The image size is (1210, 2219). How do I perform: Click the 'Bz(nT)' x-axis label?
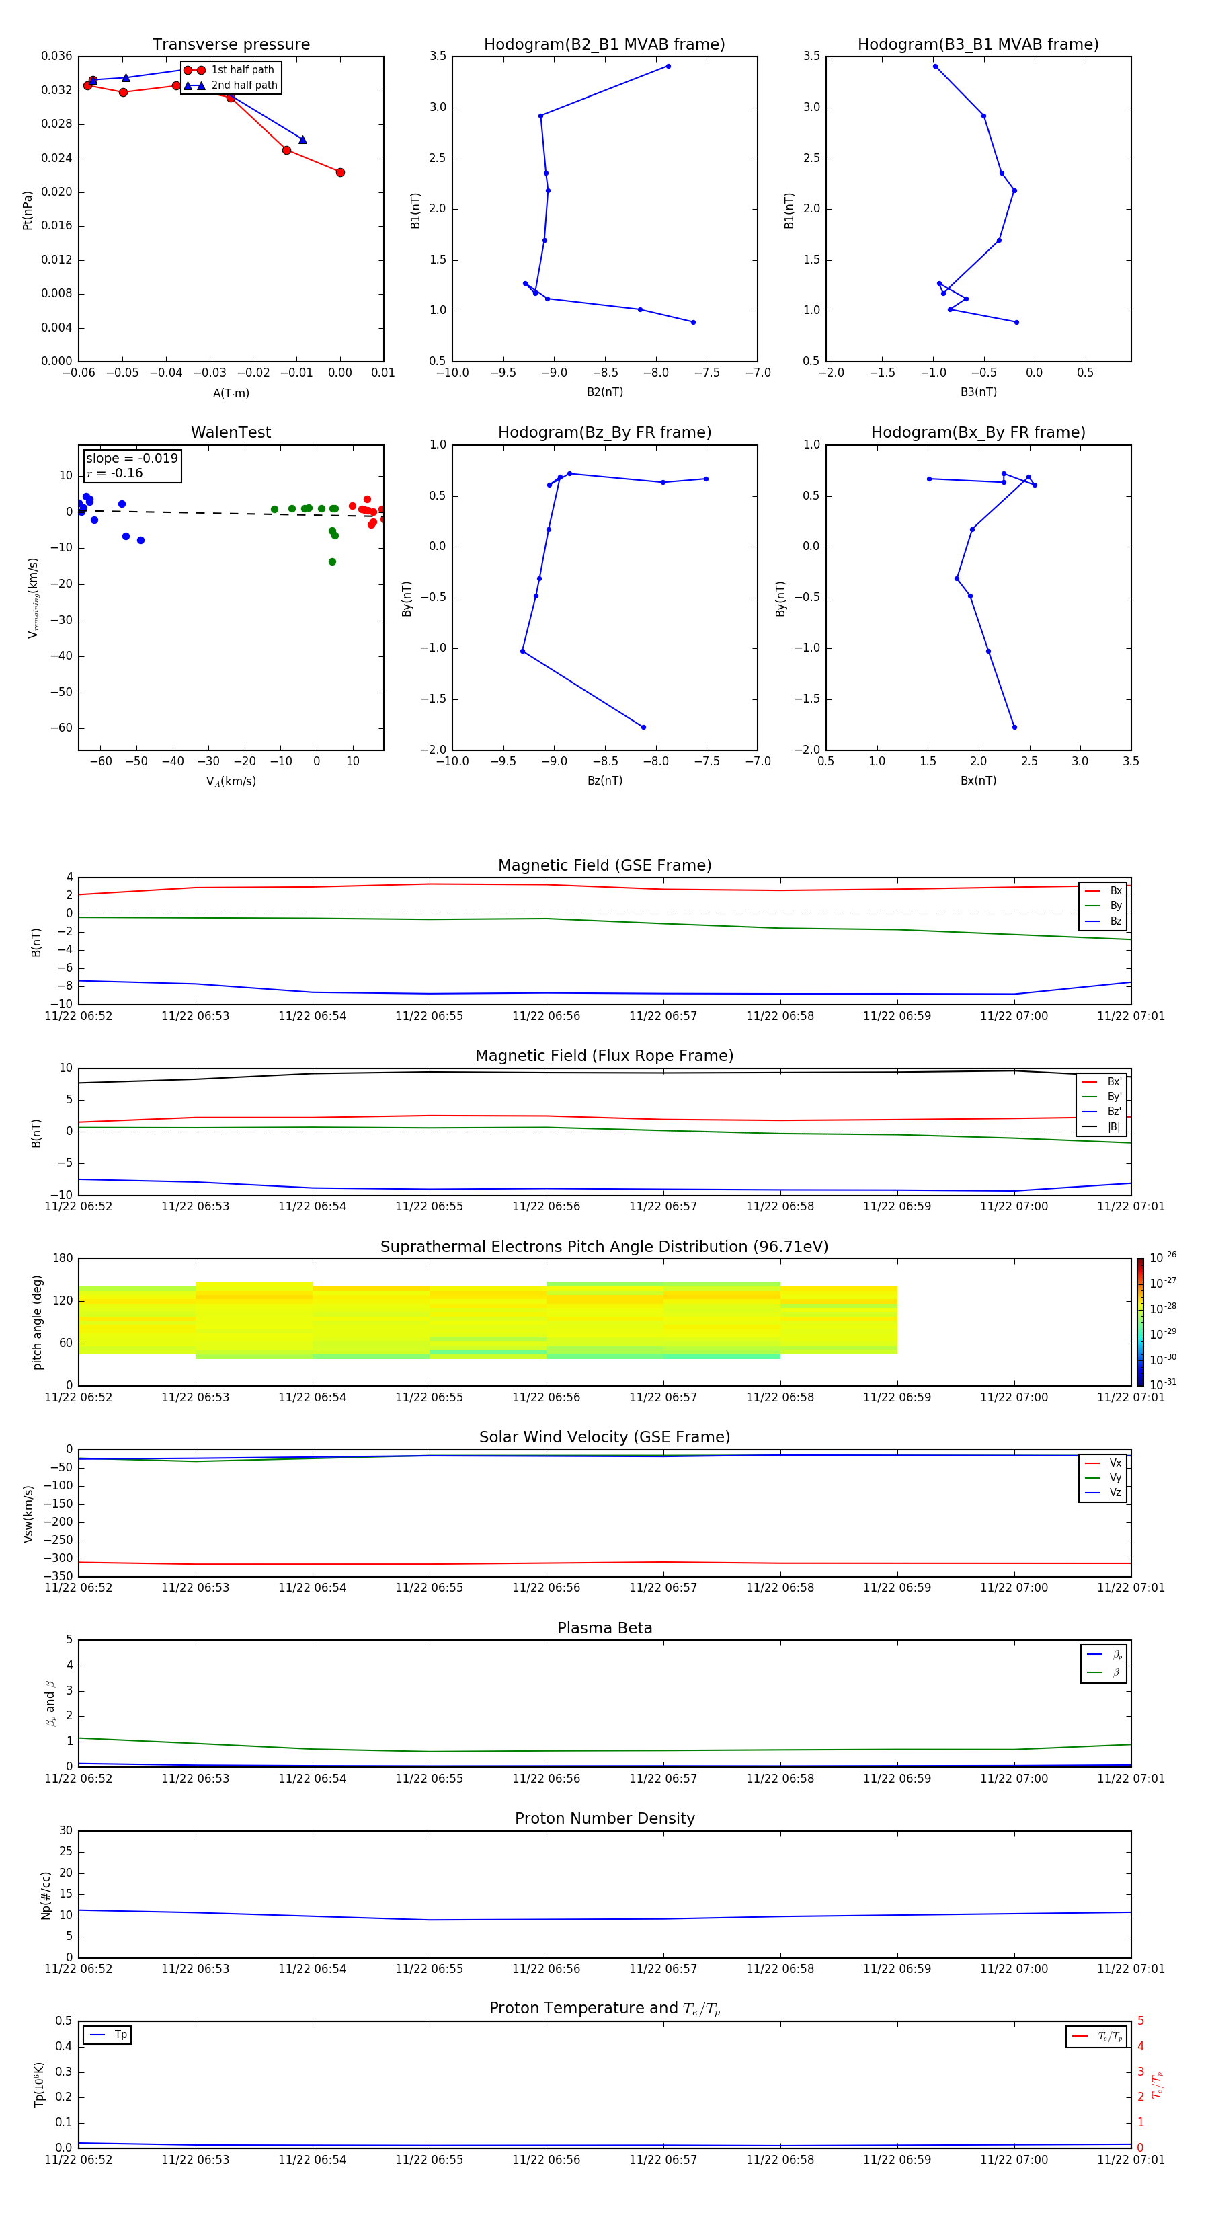pyautogui.click(x=604, y=781)
